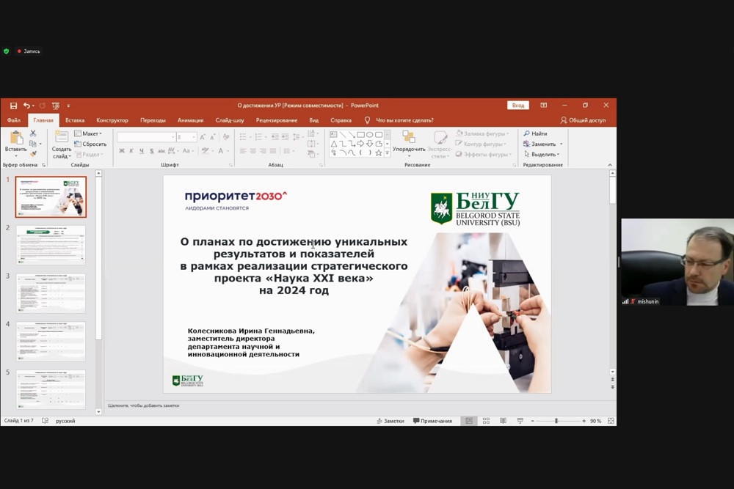Switch to the Анимация tab

click(x=190, y=120)
